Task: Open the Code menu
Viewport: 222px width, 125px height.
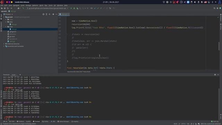Action: click(x=23, y=6)
